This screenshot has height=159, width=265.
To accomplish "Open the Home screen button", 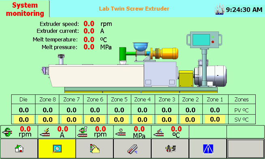I will point(19,149).
